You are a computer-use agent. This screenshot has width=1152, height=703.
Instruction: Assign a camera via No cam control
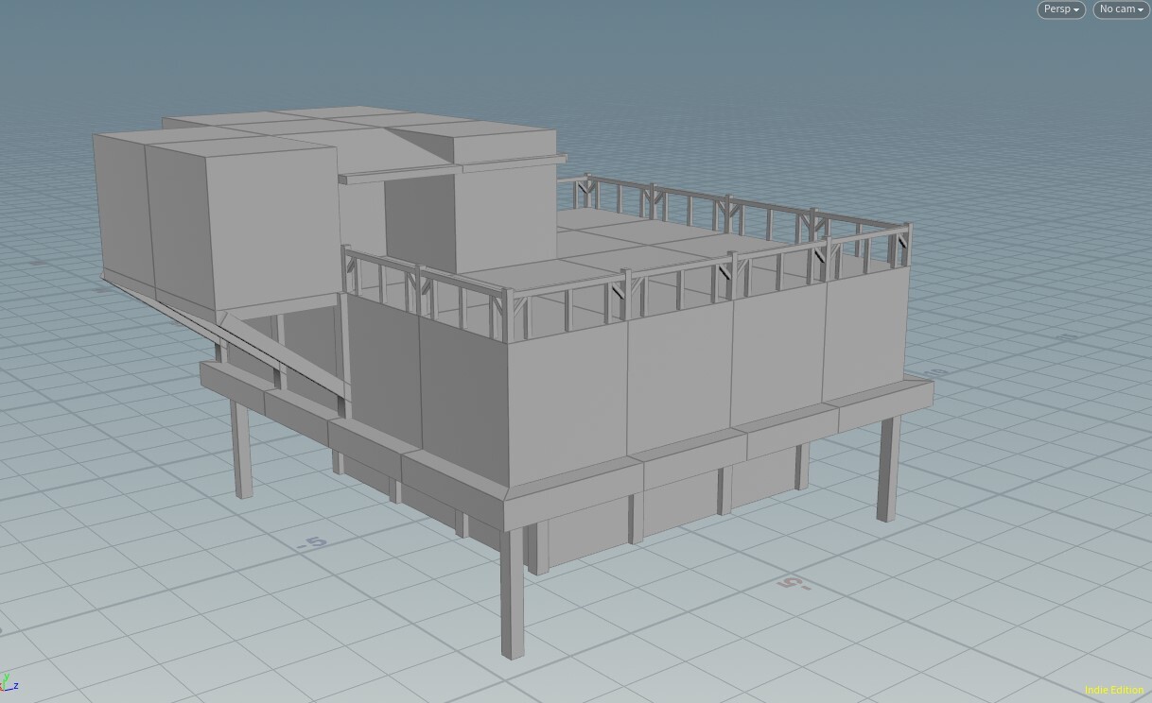(x=1120, y=9)
